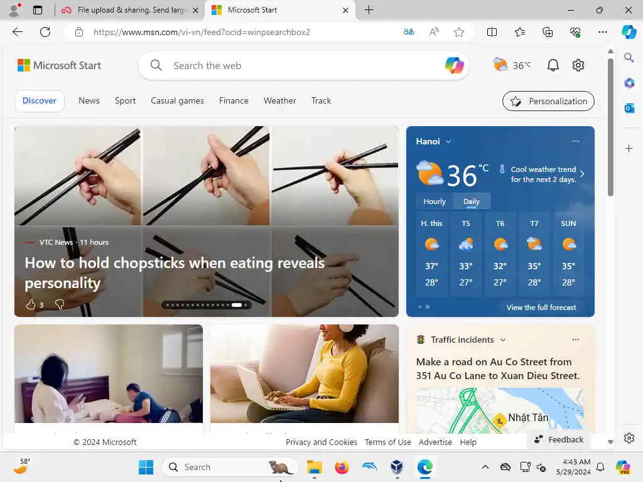Image resolution: width=643 pixels, height=482 pixels.
Task: Click the Personalization button
Action: [x=548, y=101]
